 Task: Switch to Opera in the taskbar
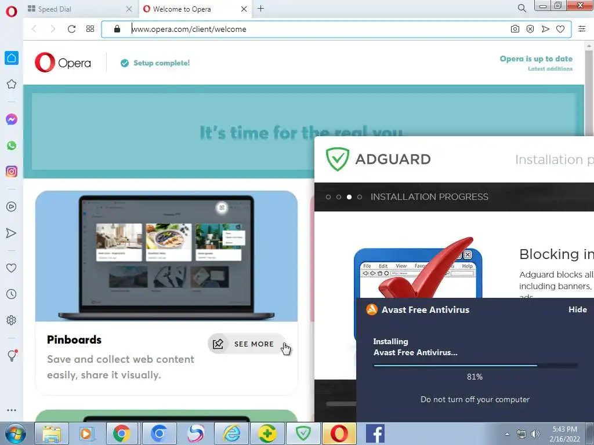(x=339, y=433)
